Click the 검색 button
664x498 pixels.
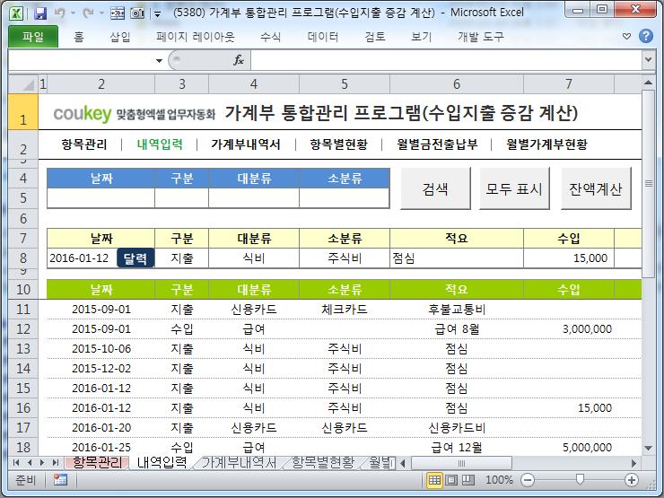(435, 188)
